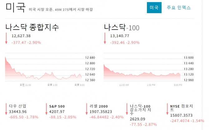Viewport: 209px width, 130px height.
Task: Click the red arrow next to 다우 산업
Action: click(x=6, y=109)
